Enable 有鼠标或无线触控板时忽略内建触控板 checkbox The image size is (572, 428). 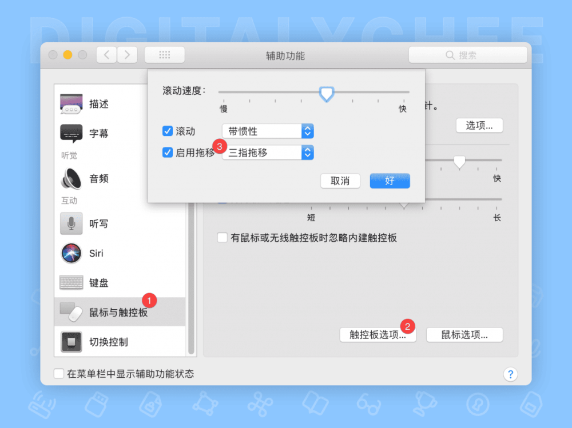(x=222, y=238)
